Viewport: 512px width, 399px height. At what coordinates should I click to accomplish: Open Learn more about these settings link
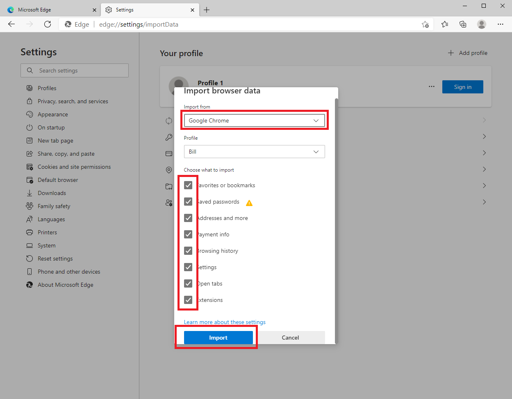(x=225, y=322)
